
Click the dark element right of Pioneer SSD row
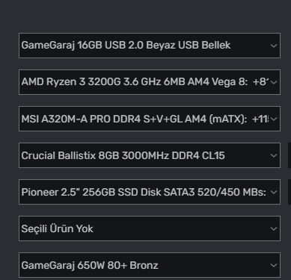click(x=290, y=192)
